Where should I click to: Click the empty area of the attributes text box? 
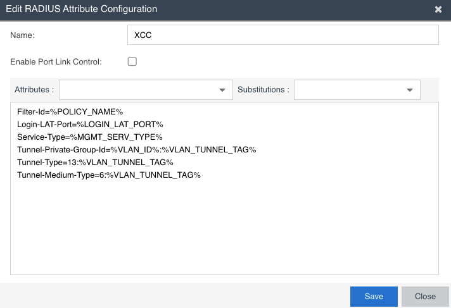(x=224, y=234)
